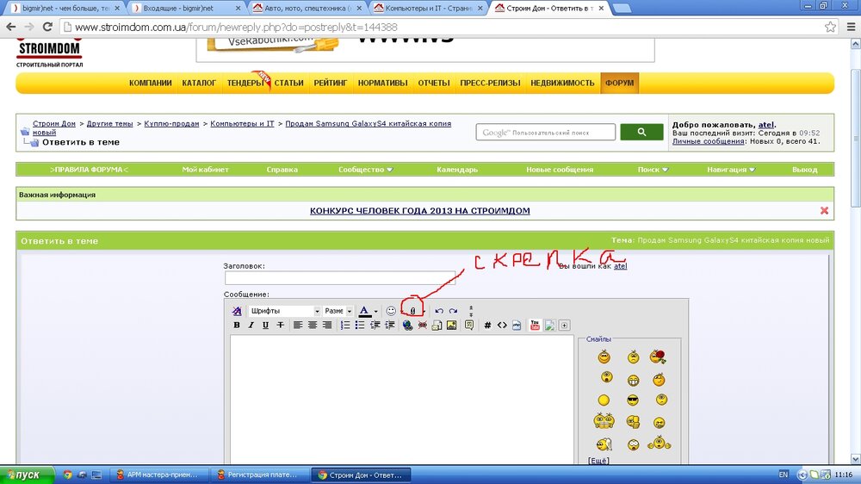Open the КАТАЛОГ menu item
This screenshot has height=484, width=861.
point(199,83)
